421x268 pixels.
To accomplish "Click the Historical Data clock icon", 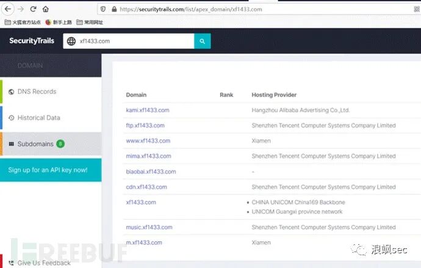I will pyautogui.click(x=11, y=118).
